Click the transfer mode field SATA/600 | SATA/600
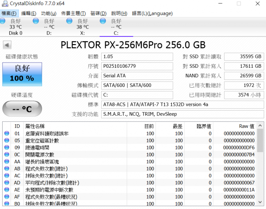The image size is (266, 209). click(137, 85)
